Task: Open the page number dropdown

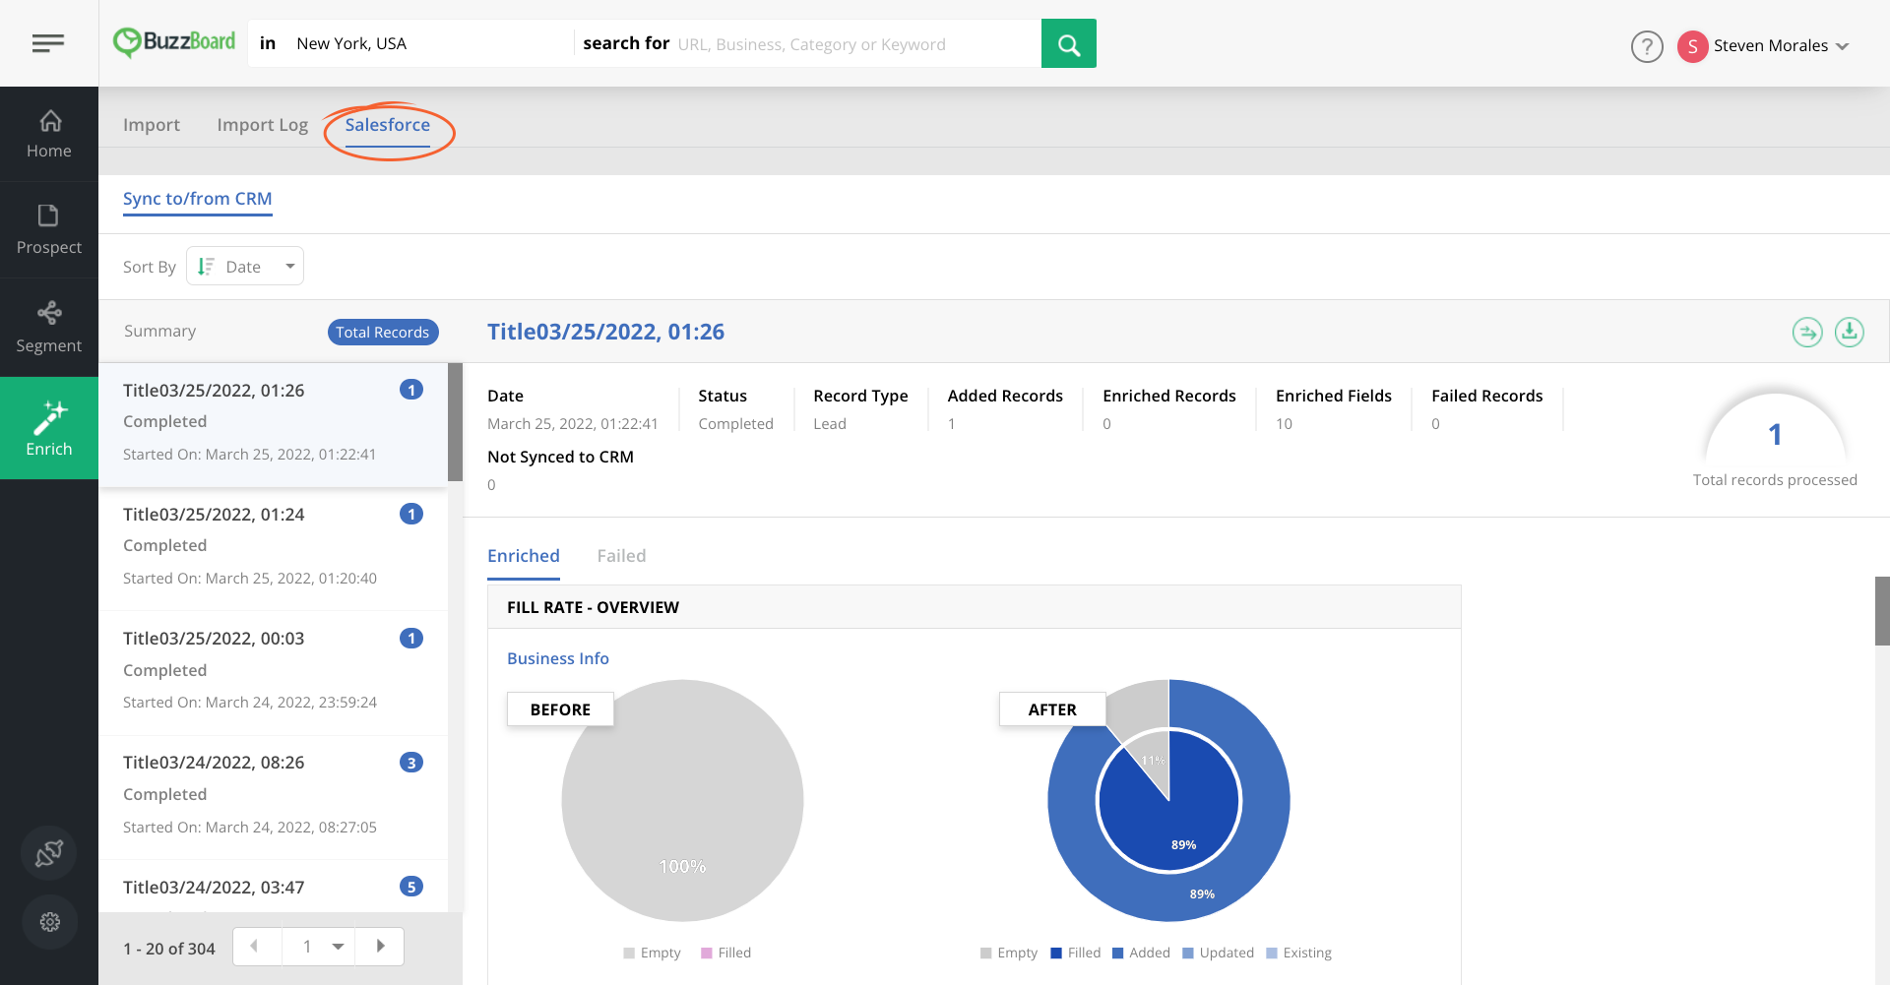Action: click(x=319, y=947)
